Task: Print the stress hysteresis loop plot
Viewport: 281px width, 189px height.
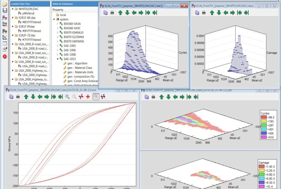Action: (18, 97)
